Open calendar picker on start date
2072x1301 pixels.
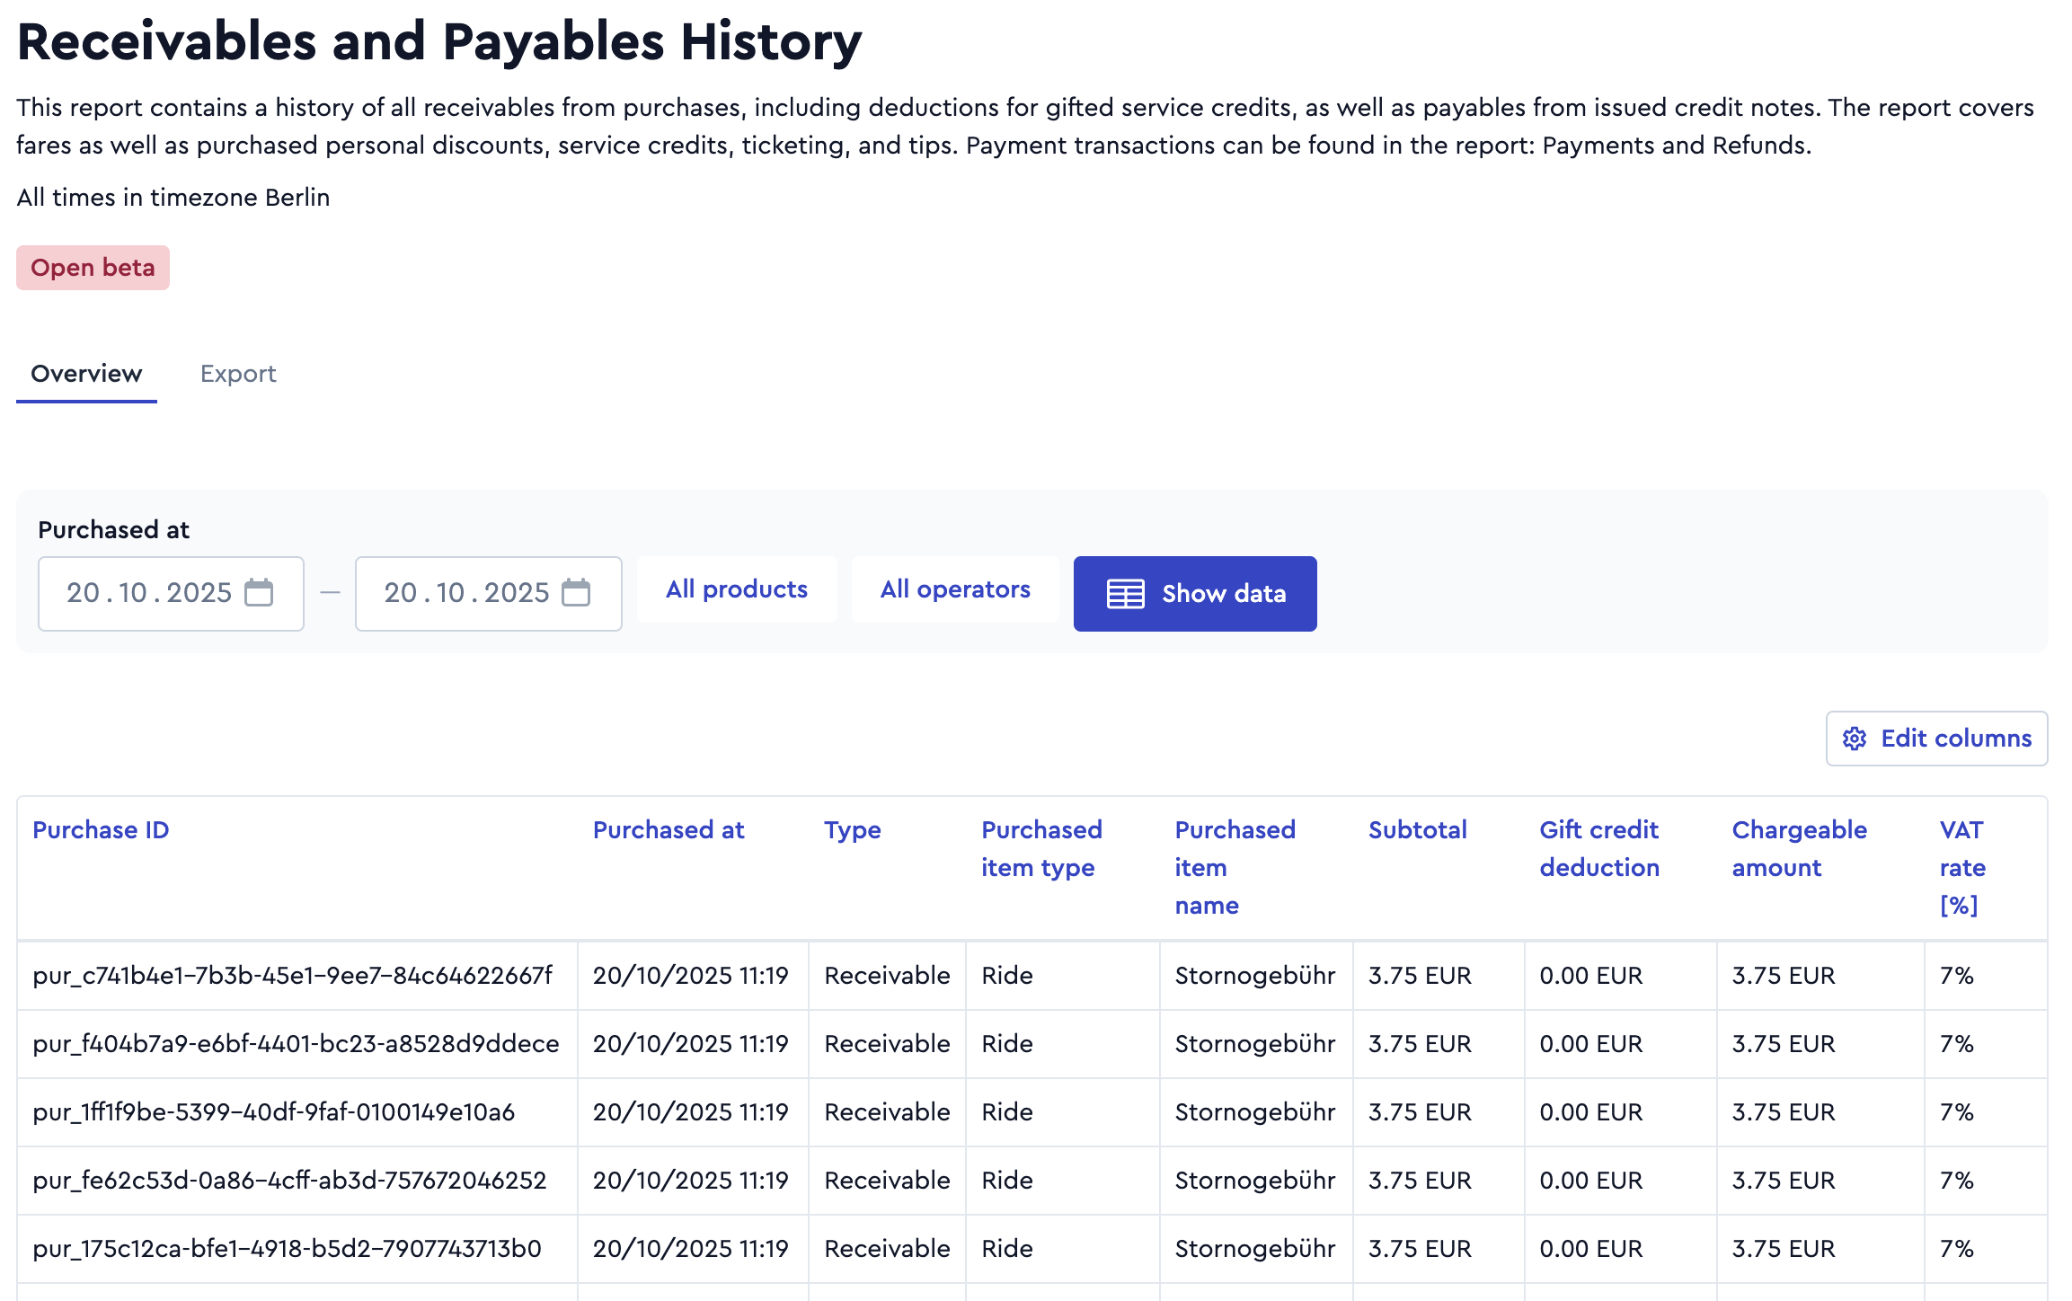point(259,593)
